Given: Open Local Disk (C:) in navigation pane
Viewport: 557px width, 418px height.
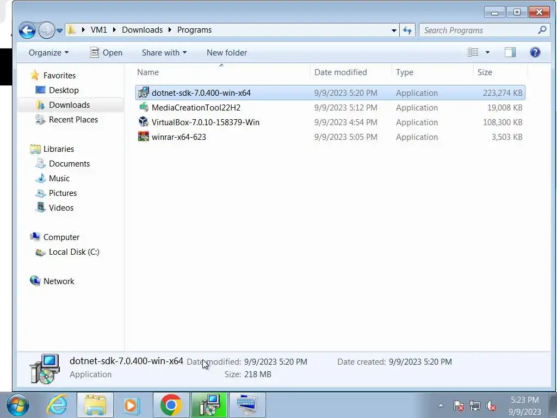Looking at the screenshot, I should pos(74,251).
